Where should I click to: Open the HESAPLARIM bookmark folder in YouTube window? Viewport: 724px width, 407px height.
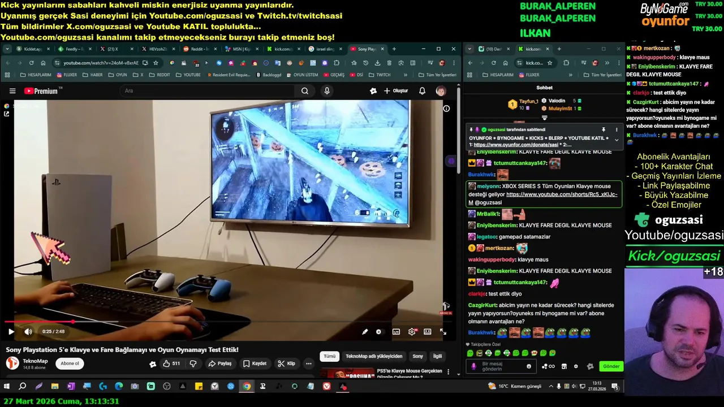coord(36,75)
